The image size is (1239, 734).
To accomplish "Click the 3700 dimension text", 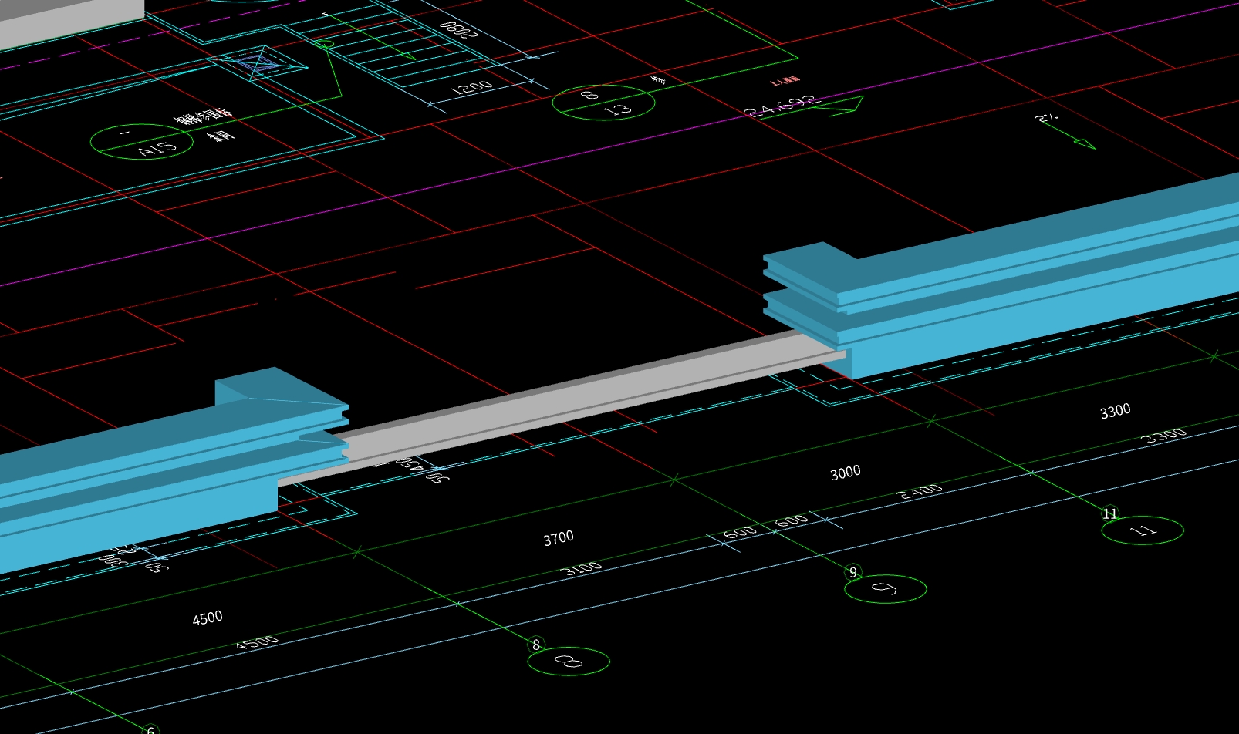I will click(559, 538).
